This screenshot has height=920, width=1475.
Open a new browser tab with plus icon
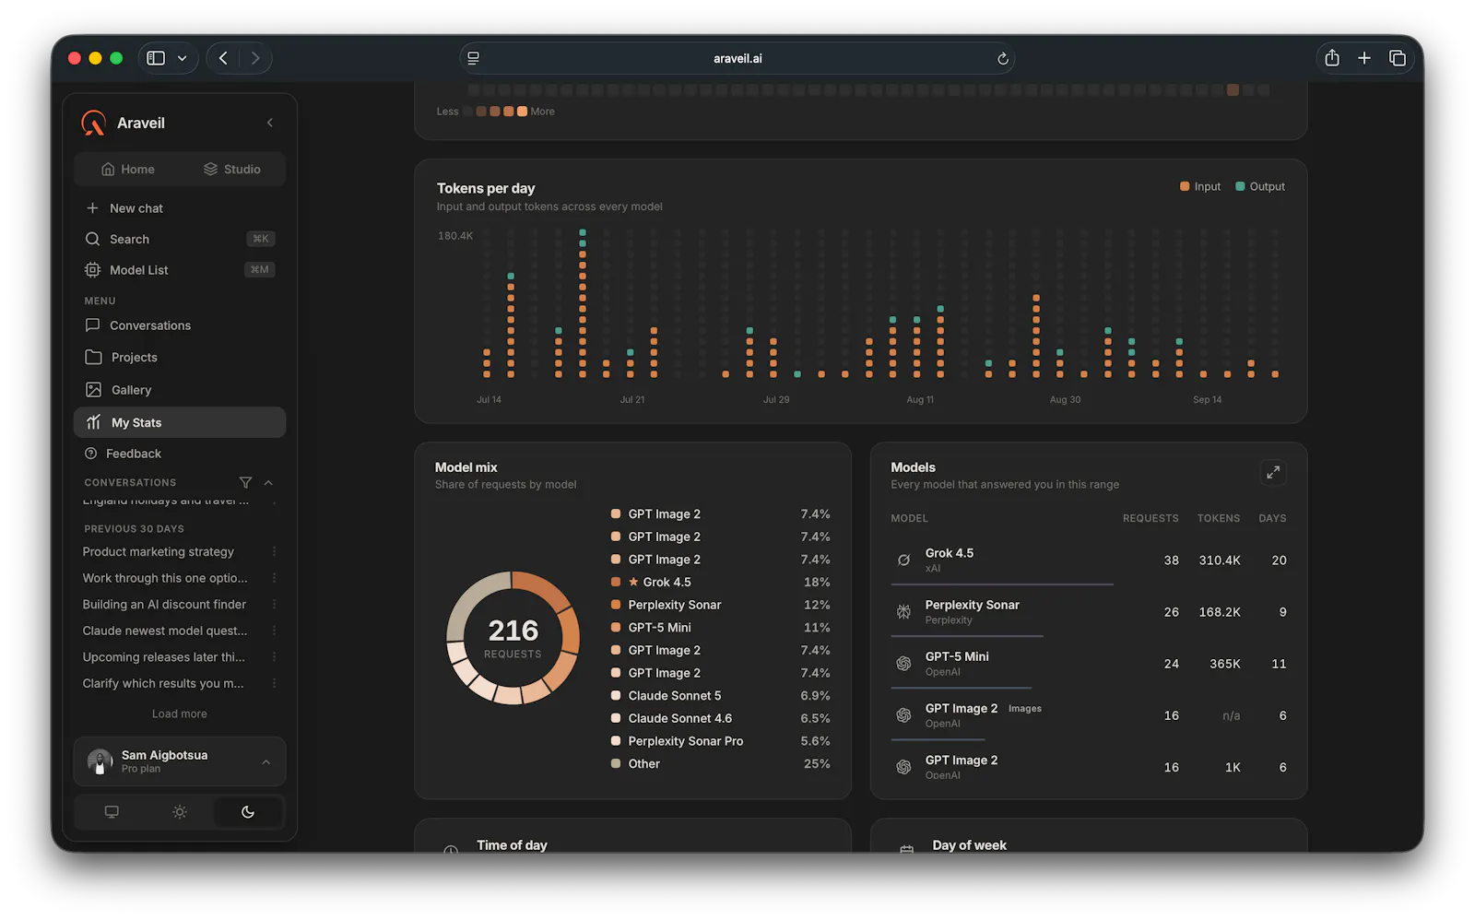coord(1364,58)
